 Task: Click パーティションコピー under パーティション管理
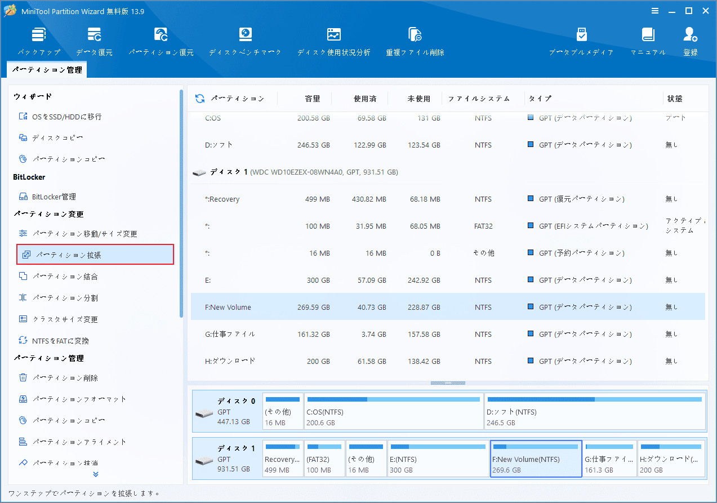coord(61,421)
